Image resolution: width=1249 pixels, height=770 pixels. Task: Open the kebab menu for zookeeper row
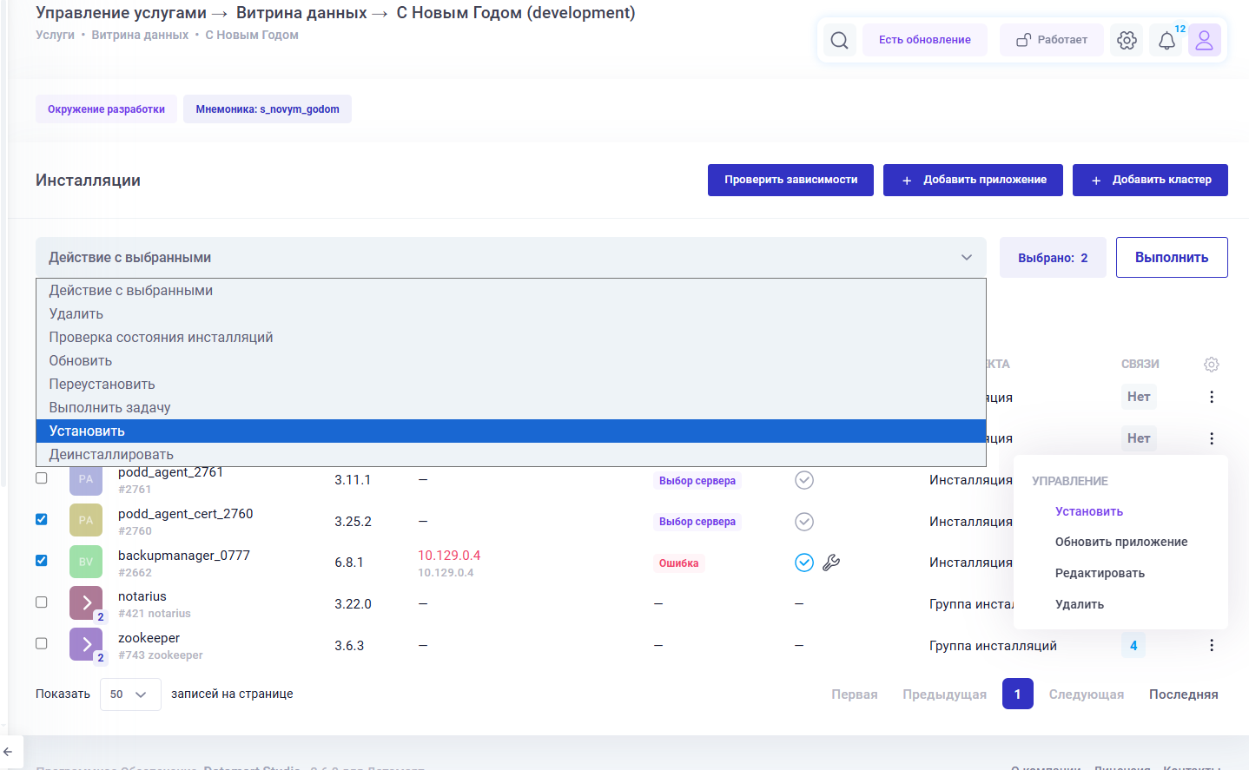pyautogui.click(x=1212, y=645)
